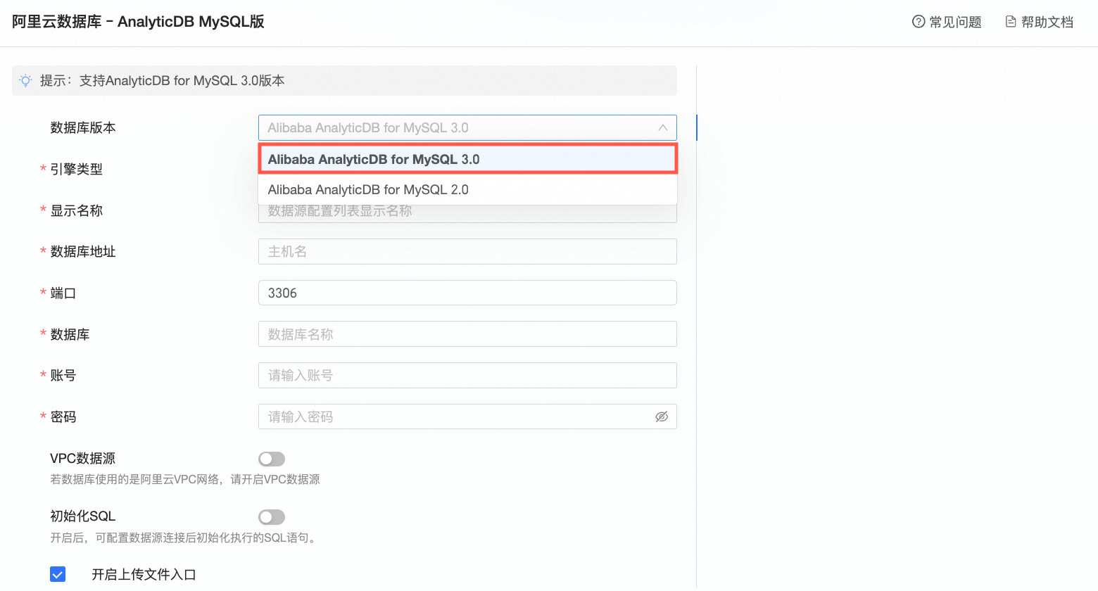Screen dimensions: 1098x591
Task: Click the 端口 field showing 3306
Action: (467, 293)
